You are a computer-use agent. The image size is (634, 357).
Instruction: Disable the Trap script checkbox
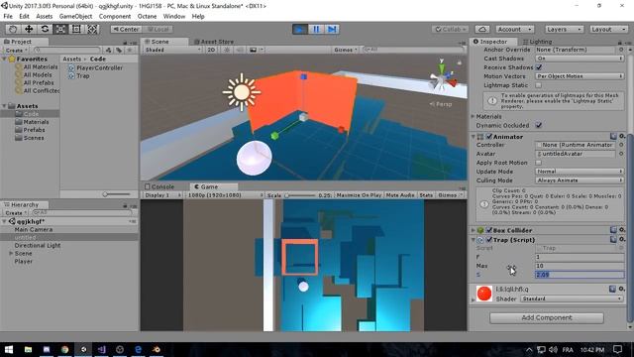point(489,240)
